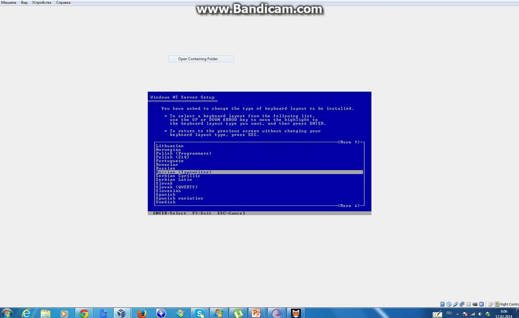519x318 pixels.
Task: Open uTorrent from the taskbar
Action: point(238,313)
